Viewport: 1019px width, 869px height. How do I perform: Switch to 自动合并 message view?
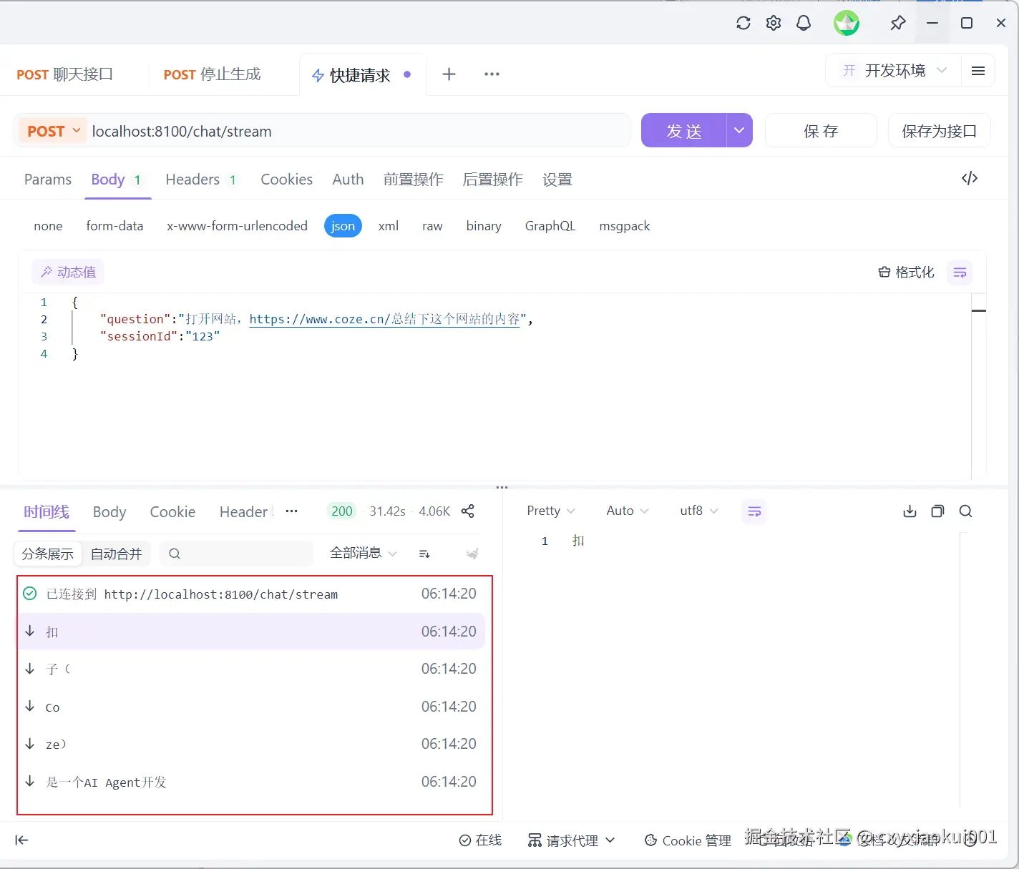coord(116,554)
